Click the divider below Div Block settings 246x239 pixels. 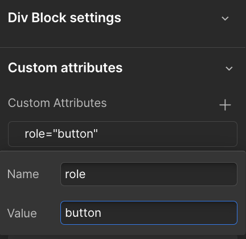click(x=122, y=47)
